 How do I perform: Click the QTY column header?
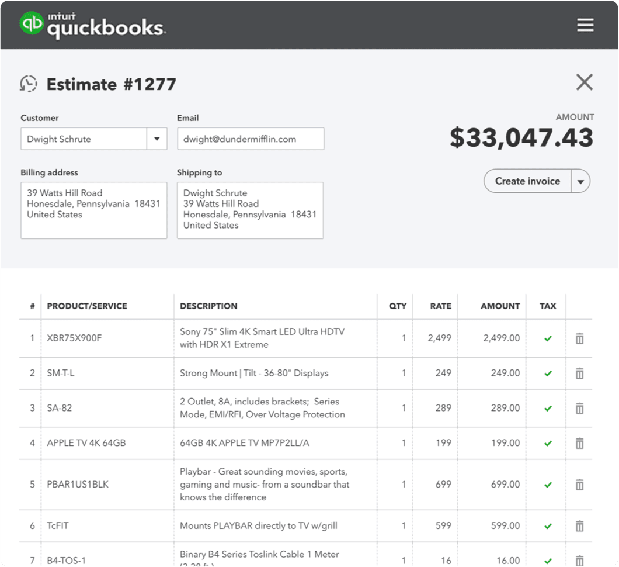[x=398, y=306]
